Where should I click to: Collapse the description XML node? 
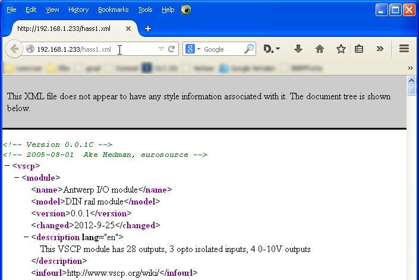(26, 237)
